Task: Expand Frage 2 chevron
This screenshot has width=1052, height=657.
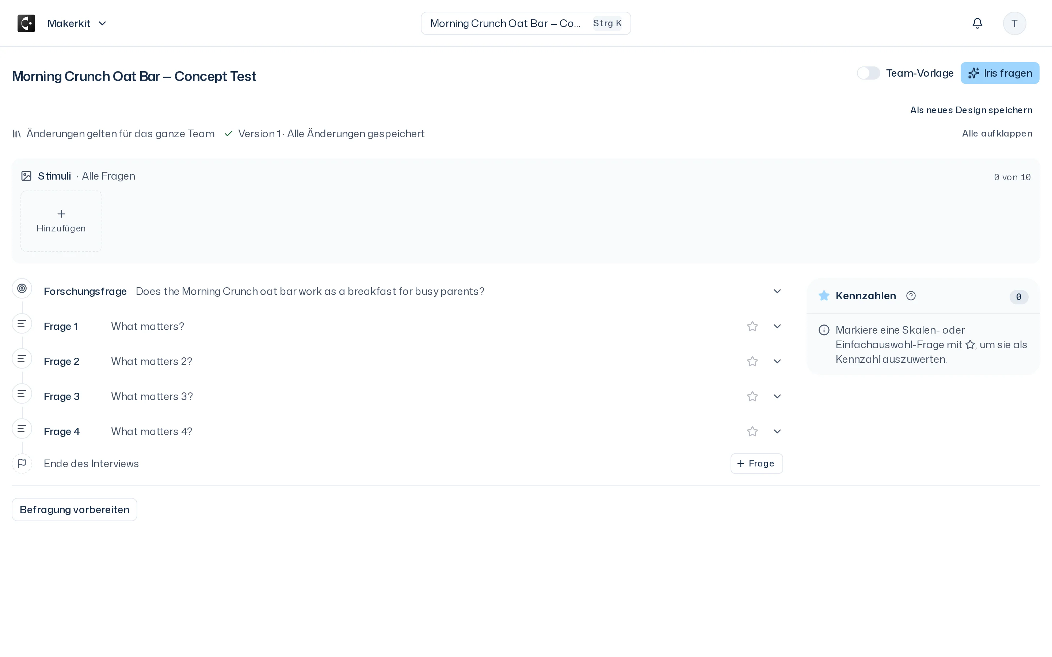Action: click(777, 361)
